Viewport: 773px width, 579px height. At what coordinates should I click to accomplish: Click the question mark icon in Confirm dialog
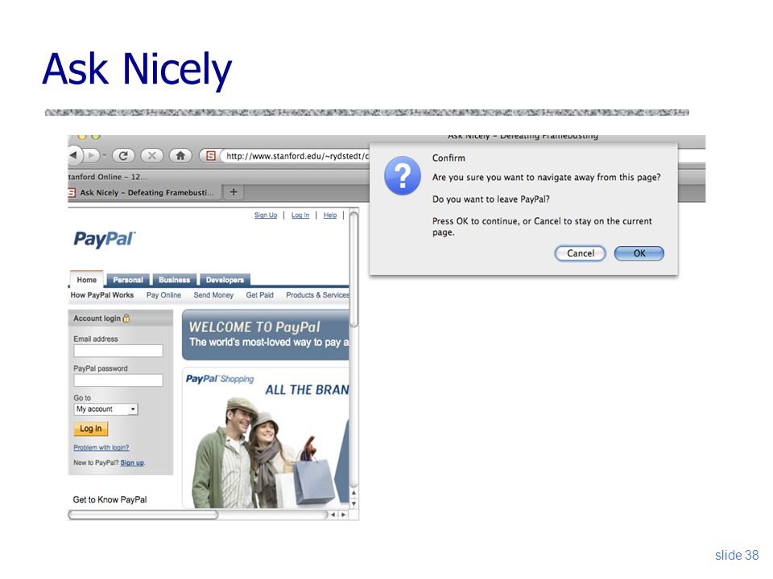click(403, 175)
